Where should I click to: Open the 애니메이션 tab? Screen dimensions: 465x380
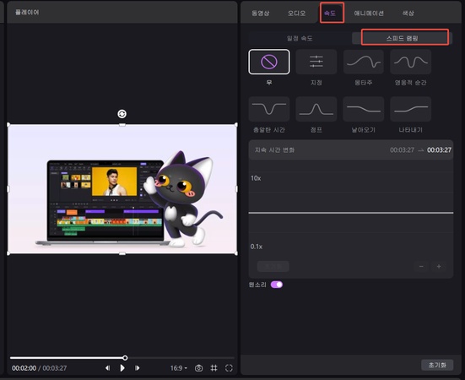click(x=369, y=13)
